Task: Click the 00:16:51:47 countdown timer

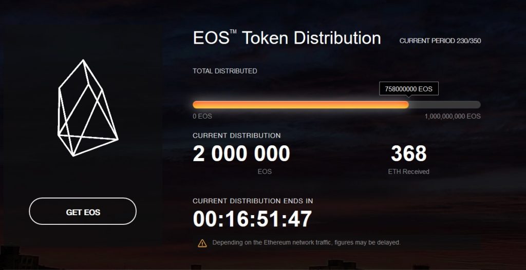Action: [x=252, y=219]
